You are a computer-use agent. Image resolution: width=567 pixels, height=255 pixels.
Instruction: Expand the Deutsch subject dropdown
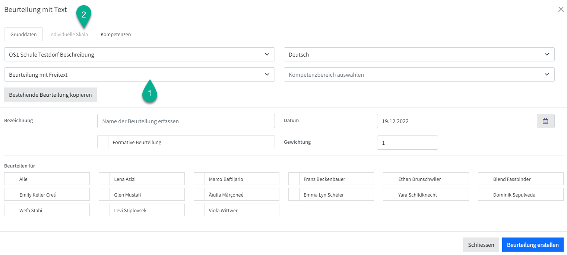[x=419, y=54]
